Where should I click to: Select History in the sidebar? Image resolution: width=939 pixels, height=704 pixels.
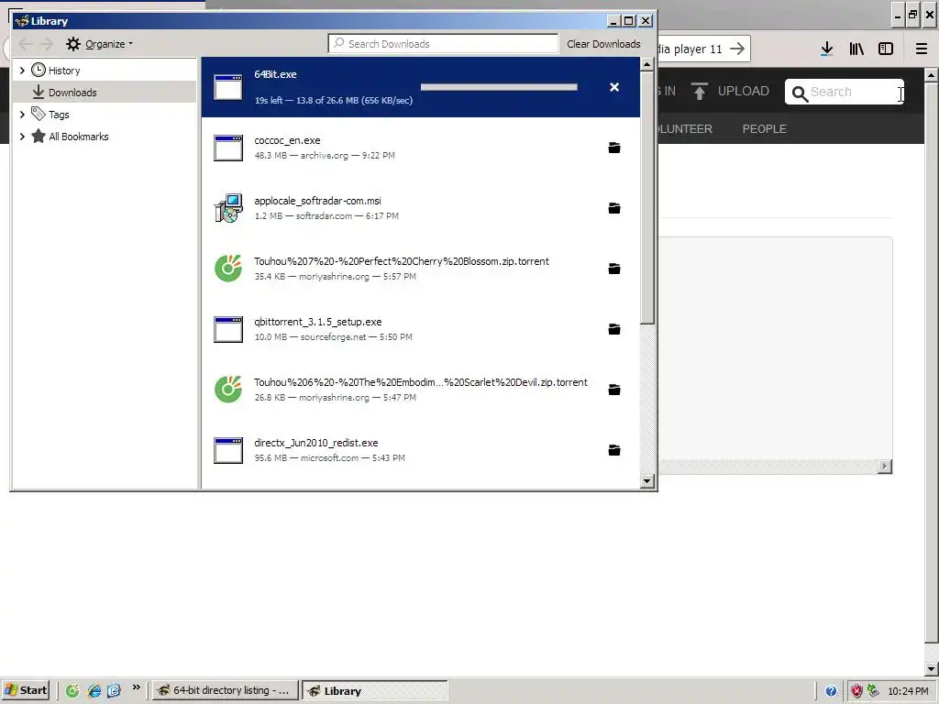(x=64, y=71)
